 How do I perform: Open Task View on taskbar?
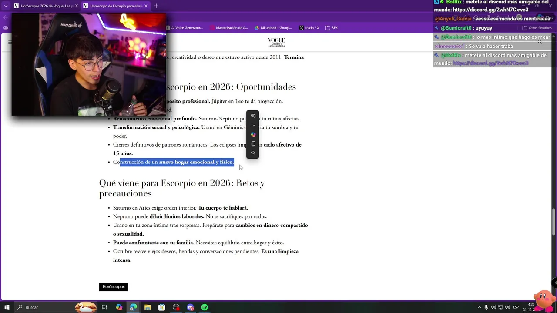(104, 307)
